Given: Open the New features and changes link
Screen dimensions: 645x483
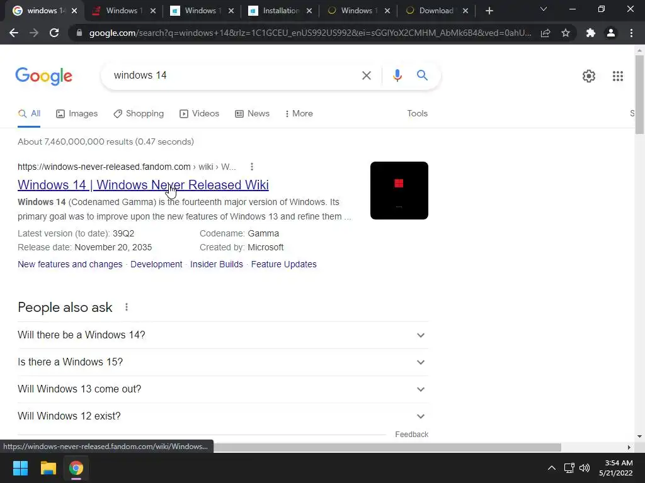Looking at the screenshot, I should [x=70, y=264].
